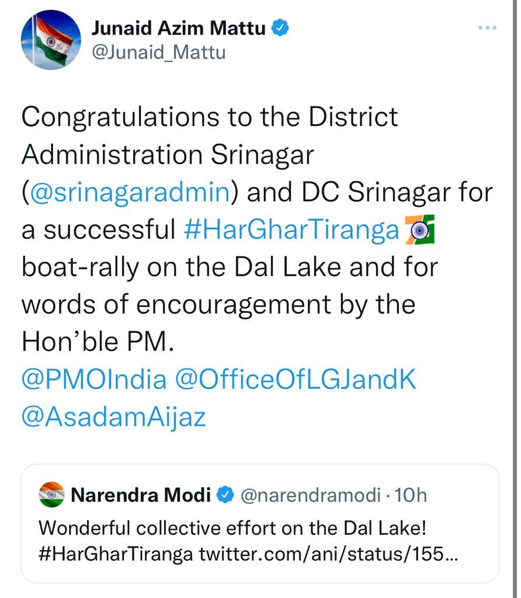Open the @OfficeOfLGJandK profile mention
This screenshot has width=521, height=598.
(296, 380)
